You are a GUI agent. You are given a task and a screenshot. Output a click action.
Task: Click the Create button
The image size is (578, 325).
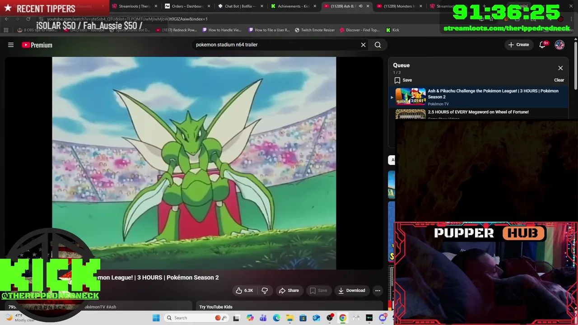(518, 45)
